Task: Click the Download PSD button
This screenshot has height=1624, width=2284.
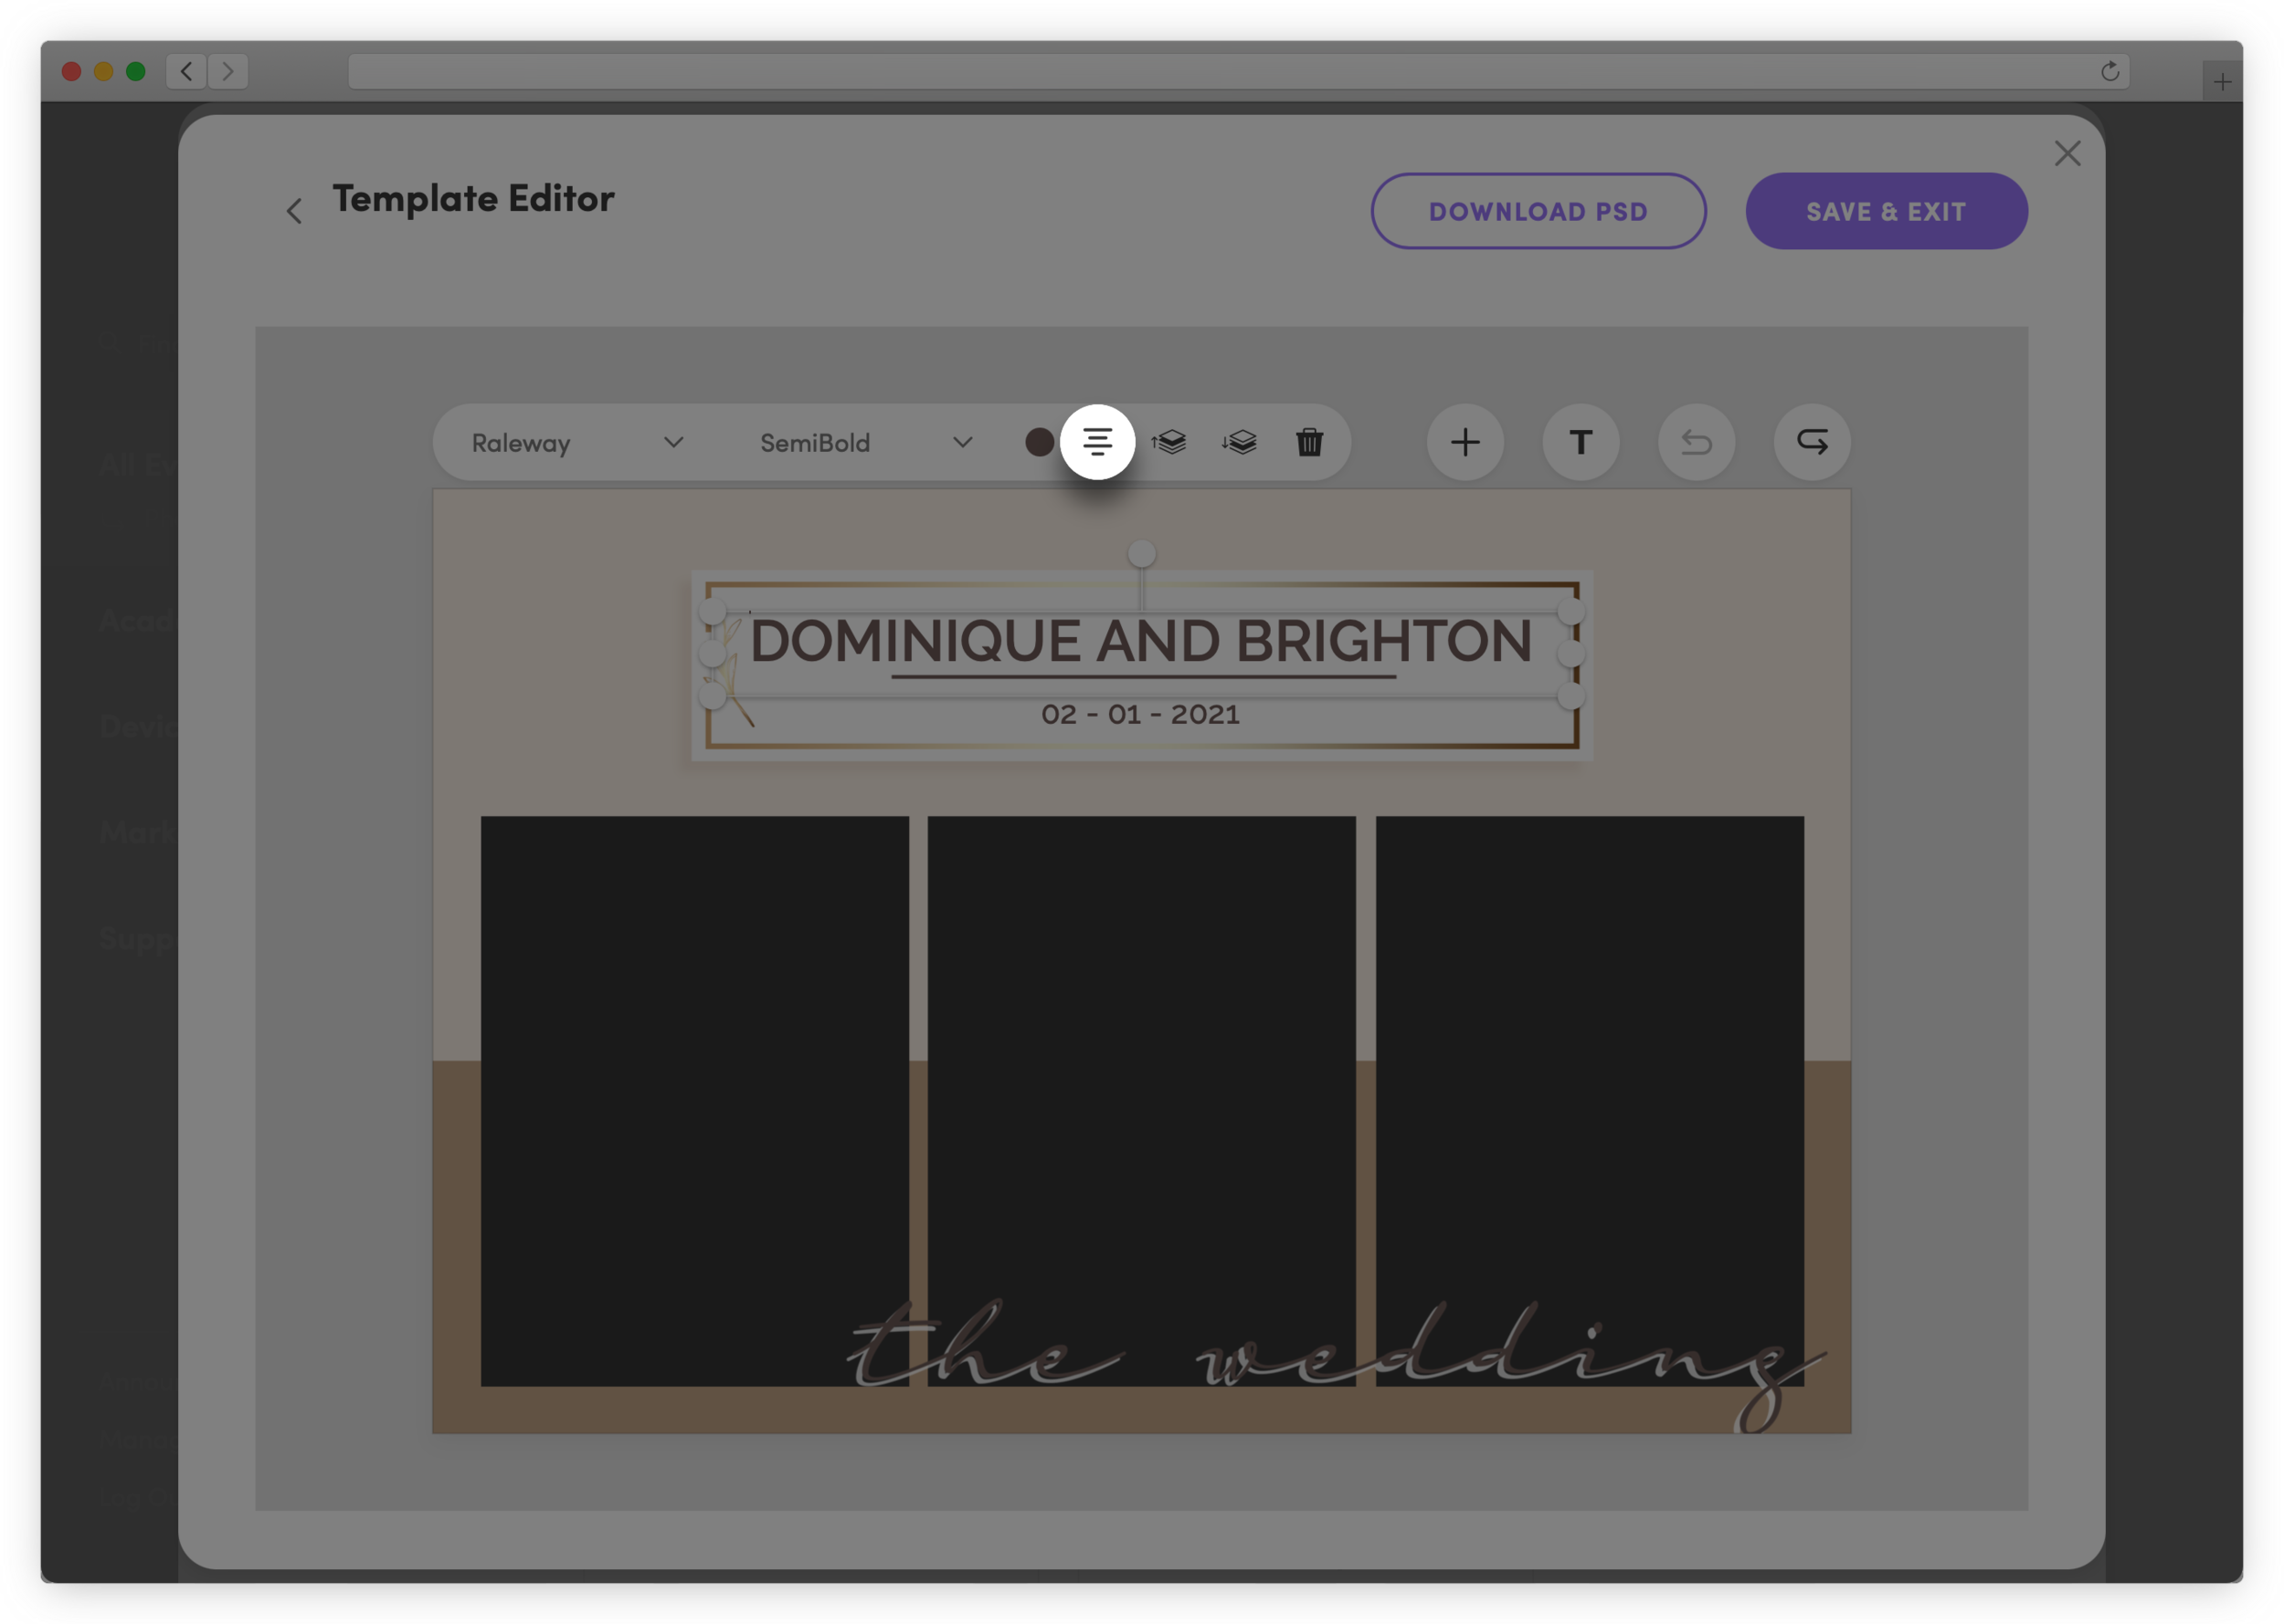Action: click(1538, 211)
